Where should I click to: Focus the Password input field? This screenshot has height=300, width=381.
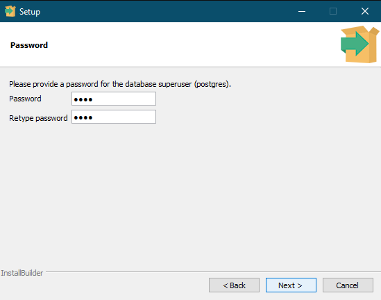pyautogui.click(x=114, y=99)
